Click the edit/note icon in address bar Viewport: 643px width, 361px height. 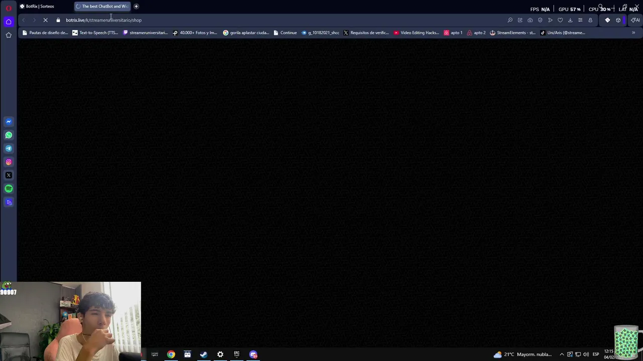pos(520,20)
